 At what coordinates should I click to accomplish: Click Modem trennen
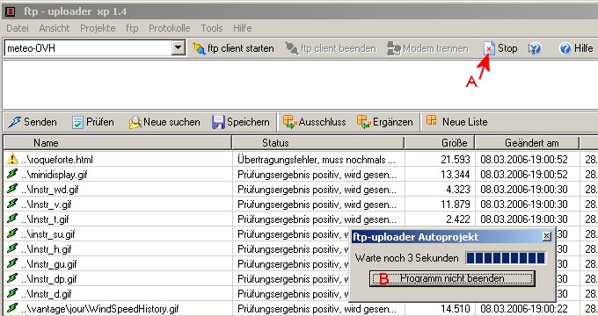pyautogui.click(x=427, y=48)
